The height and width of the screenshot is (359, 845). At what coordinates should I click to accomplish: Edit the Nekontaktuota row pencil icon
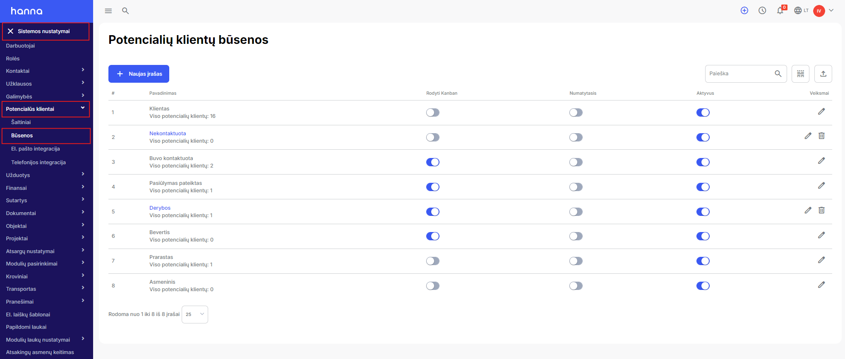808,136
